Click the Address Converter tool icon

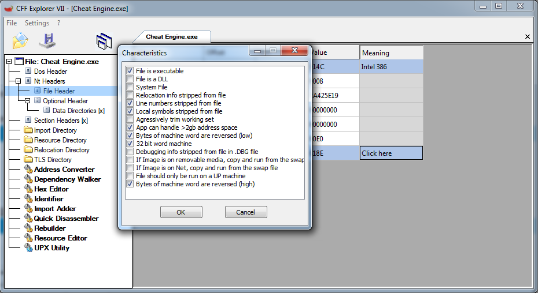point(28,169)
